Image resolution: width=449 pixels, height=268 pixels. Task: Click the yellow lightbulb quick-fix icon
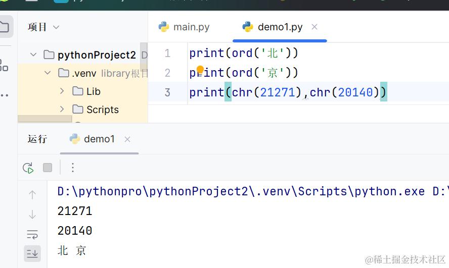pos(200,70)
